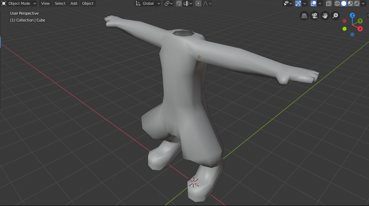Switch to Rendered viewport shading
Viewport: 369px width, 206px height.
(357, 3)
